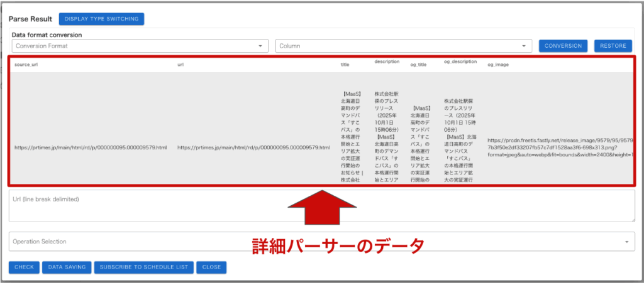The image size is (644, 283).
Task: Click the og_description column header
Action: point(460,61)
